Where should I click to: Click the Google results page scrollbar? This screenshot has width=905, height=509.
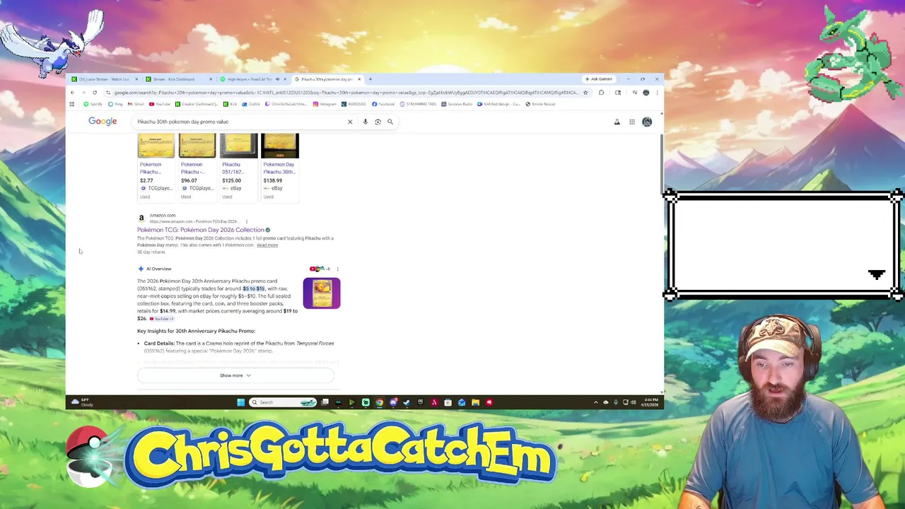[x=662, y=163]
